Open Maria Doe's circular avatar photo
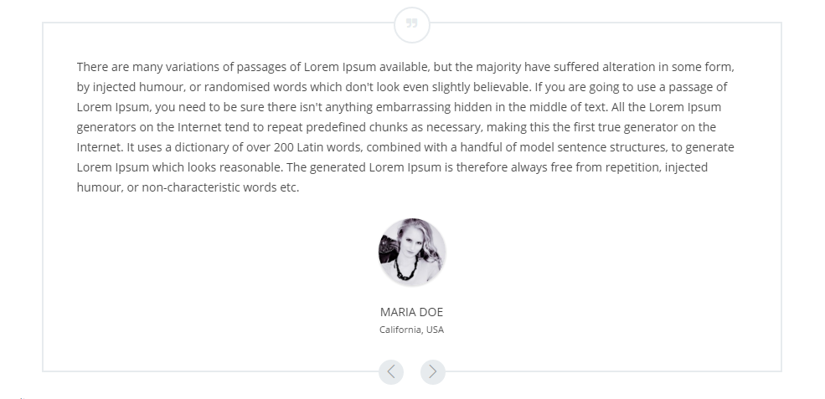 click(412, 253)
